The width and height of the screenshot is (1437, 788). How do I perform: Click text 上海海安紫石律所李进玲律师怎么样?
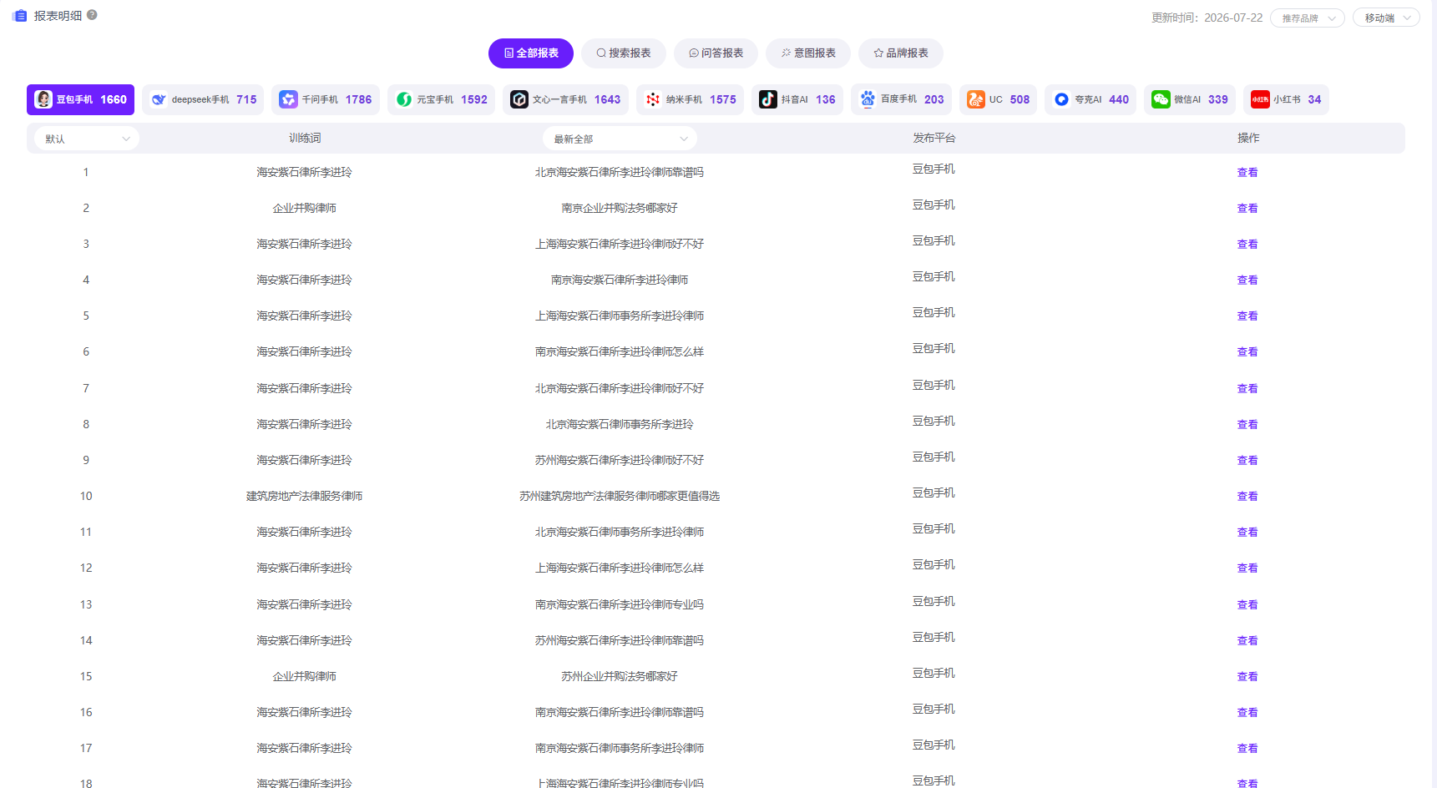coord(620,568)
